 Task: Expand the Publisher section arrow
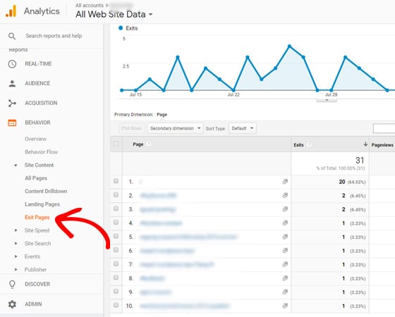(x=16, y=270)
